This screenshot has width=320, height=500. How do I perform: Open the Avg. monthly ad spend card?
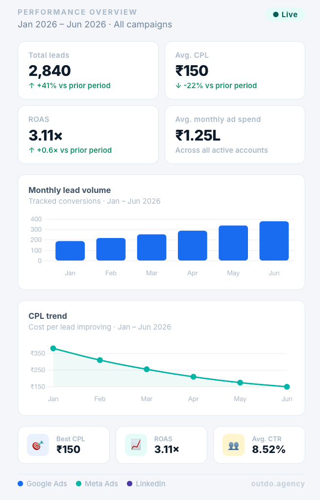235,135
